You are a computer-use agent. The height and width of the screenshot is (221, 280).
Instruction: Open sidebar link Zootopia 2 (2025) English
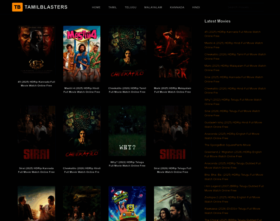click(x=232, y=199)
